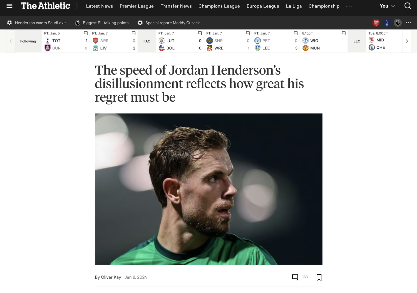417x293 pixels.
Task: Click The Athletic logo
Action: click(x=46, y=6)
